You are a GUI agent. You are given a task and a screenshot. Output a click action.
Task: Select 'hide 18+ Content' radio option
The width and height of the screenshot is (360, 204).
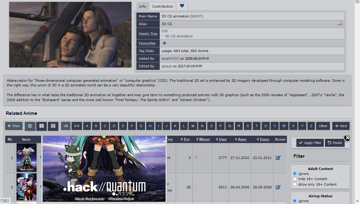point(295,179)
